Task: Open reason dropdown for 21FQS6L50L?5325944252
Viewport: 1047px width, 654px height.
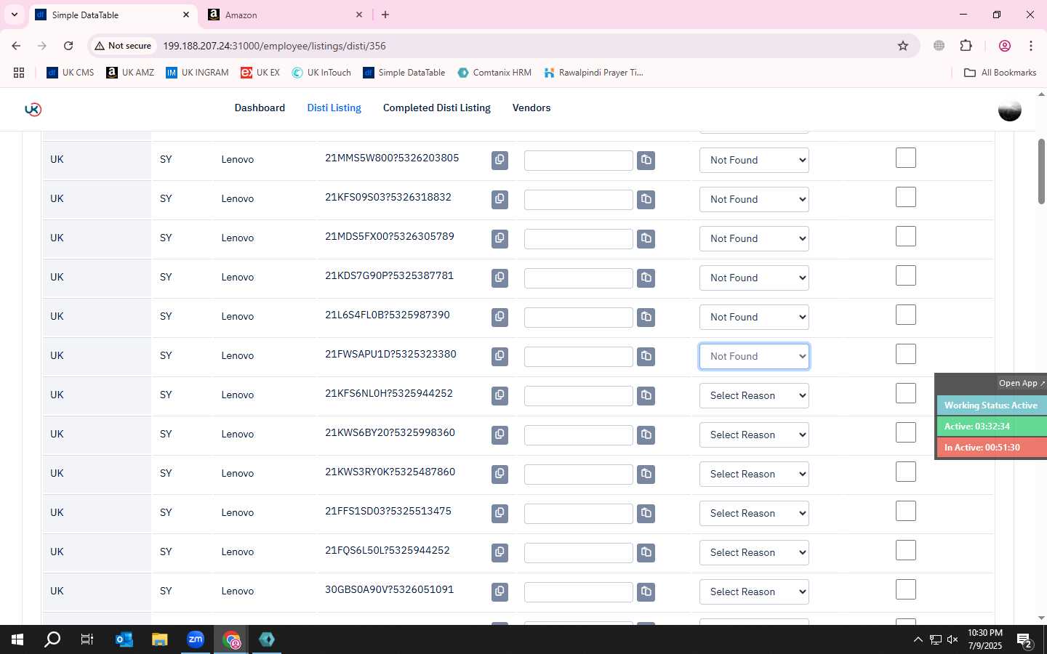Action: [754, 552]
